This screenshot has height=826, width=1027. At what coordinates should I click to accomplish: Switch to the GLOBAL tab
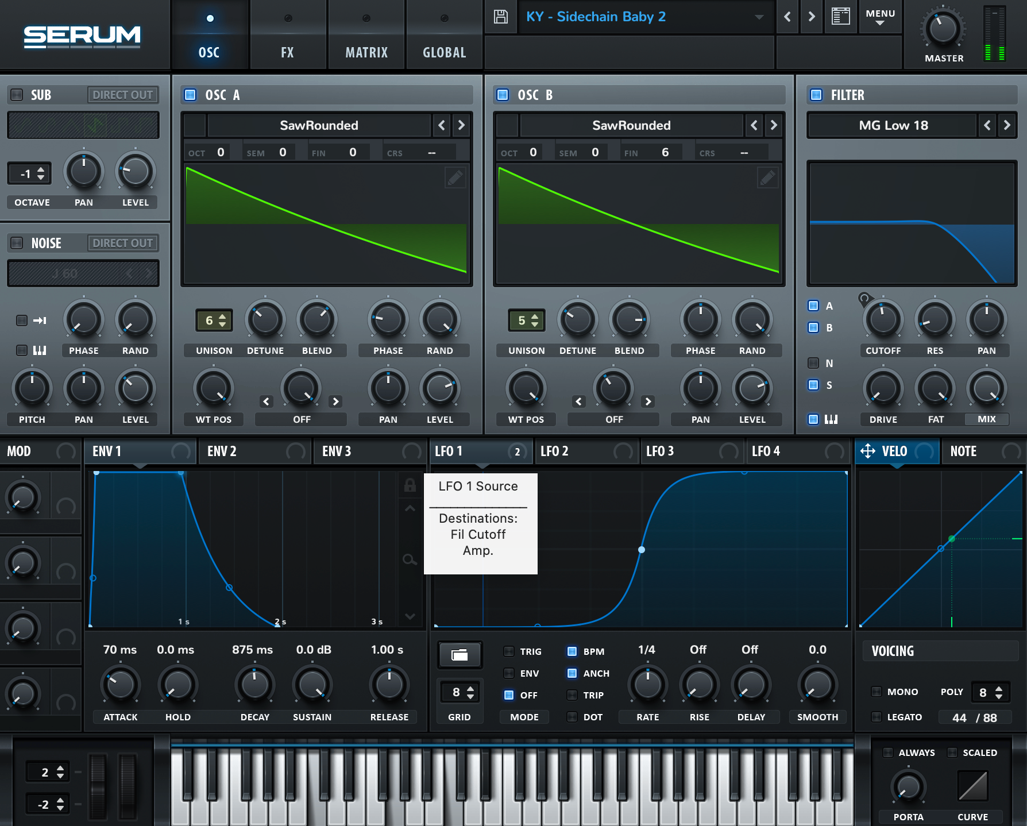click(445, 36)
